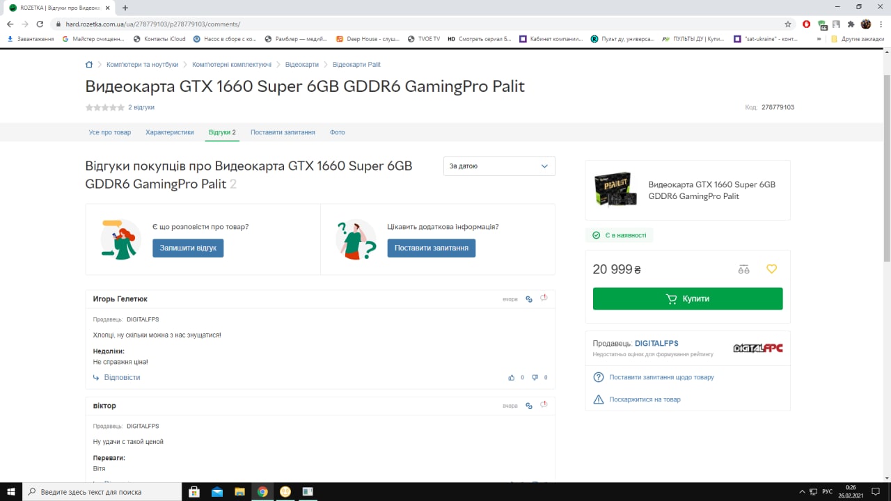The image size is (891, 501).
Task: Copy link icon in віктор review
Action: [529, 406]
